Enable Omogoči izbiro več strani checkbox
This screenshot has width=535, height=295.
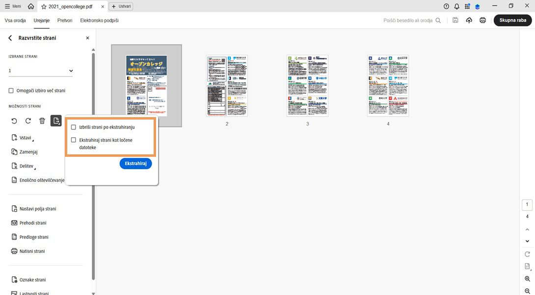(11, 91)
